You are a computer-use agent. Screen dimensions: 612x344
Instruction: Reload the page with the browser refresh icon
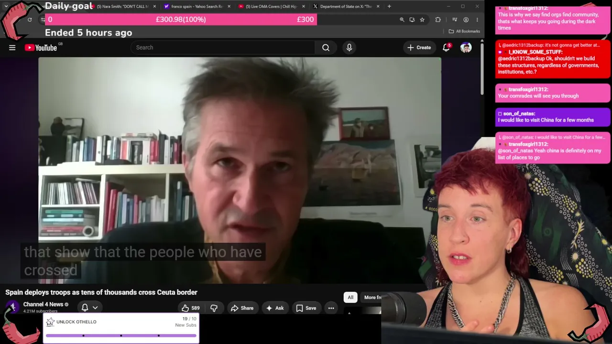(x=30, y=20)
